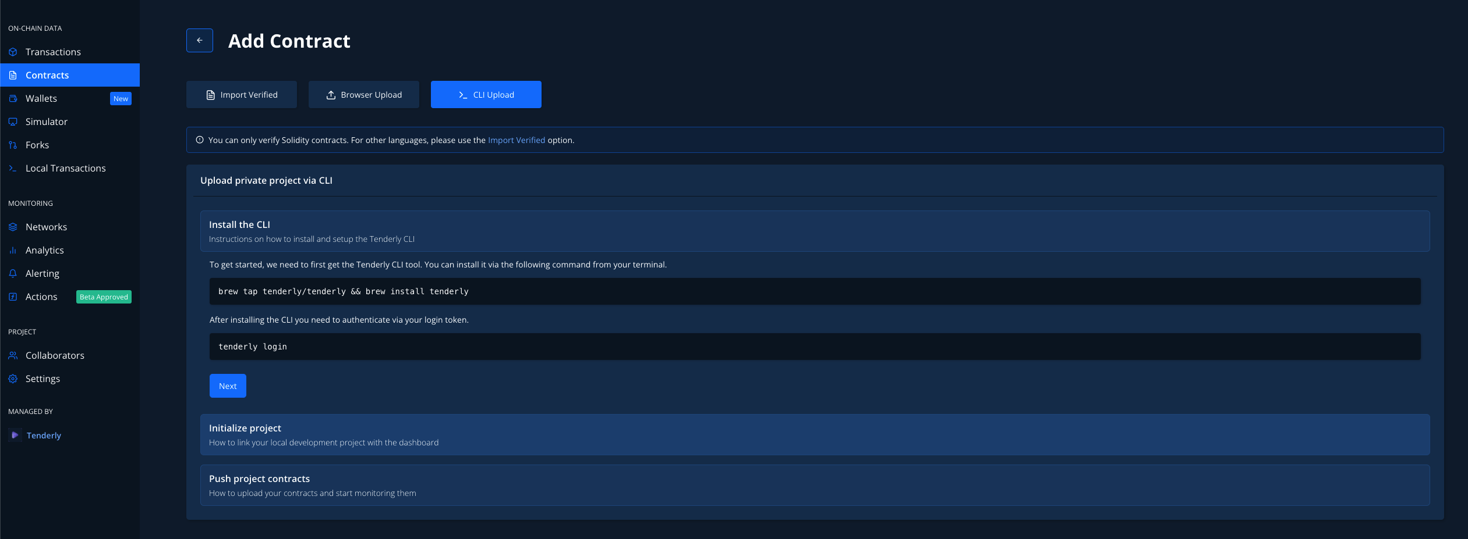
Task: Click the Beta Approved badge beside Actions
Action: click(104, 297)
